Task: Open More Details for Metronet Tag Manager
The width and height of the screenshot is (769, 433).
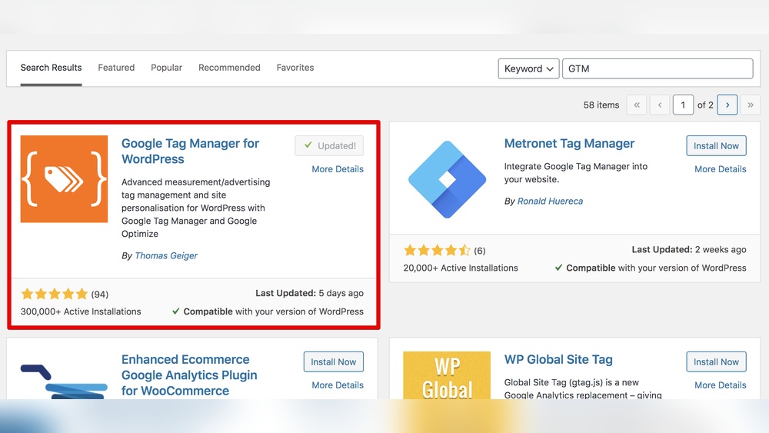Action: pos(721,169)
